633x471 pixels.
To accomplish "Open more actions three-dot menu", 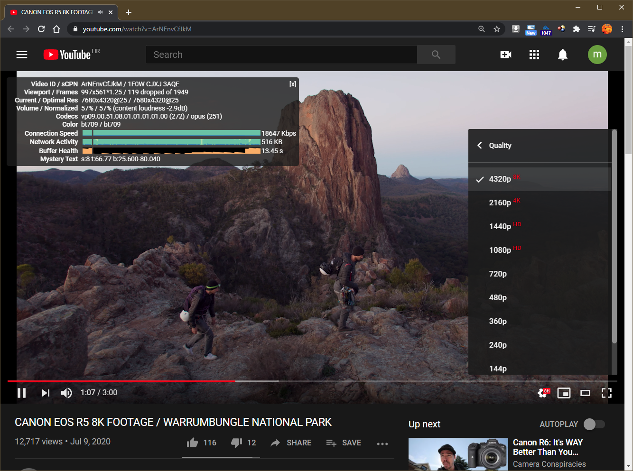I will [x=382, y=443].
